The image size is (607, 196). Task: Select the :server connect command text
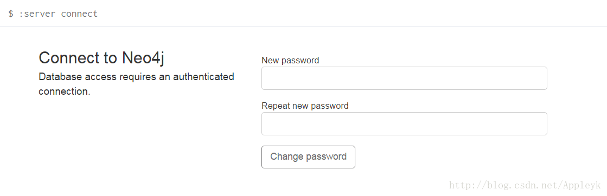58,14
